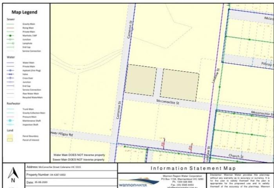The image size is (274, 188).
Task: Click the Wannon Region Water Corporation address text
Action: pos(182,182)
